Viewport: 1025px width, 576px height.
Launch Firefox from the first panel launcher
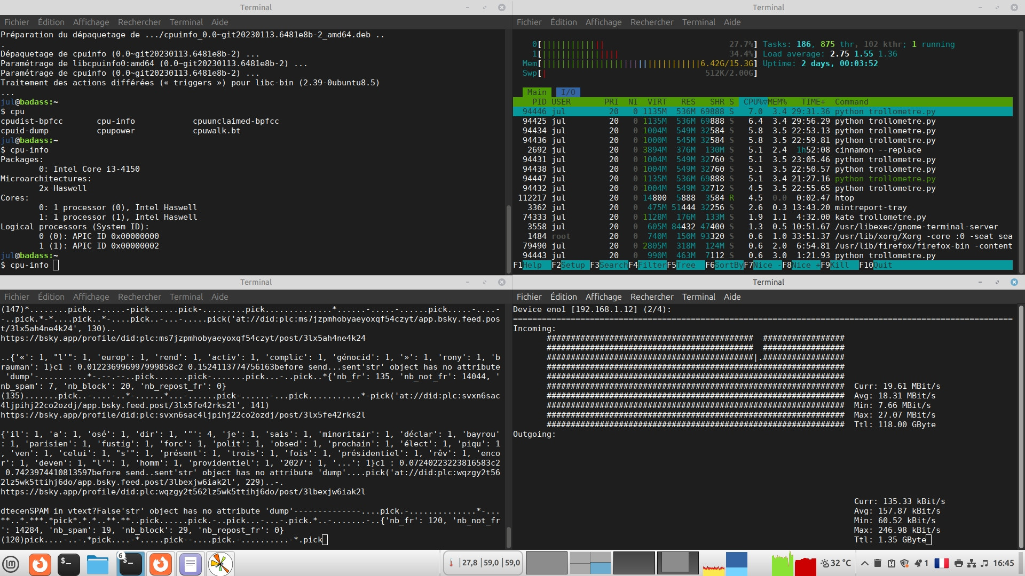pyautogui.click(x=40, y=564)
